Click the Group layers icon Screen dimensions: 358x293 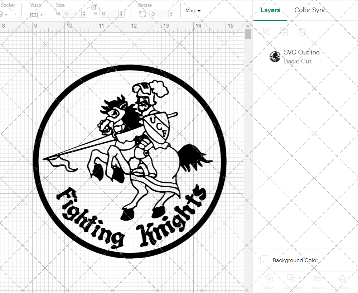click(x=266, y=32)
